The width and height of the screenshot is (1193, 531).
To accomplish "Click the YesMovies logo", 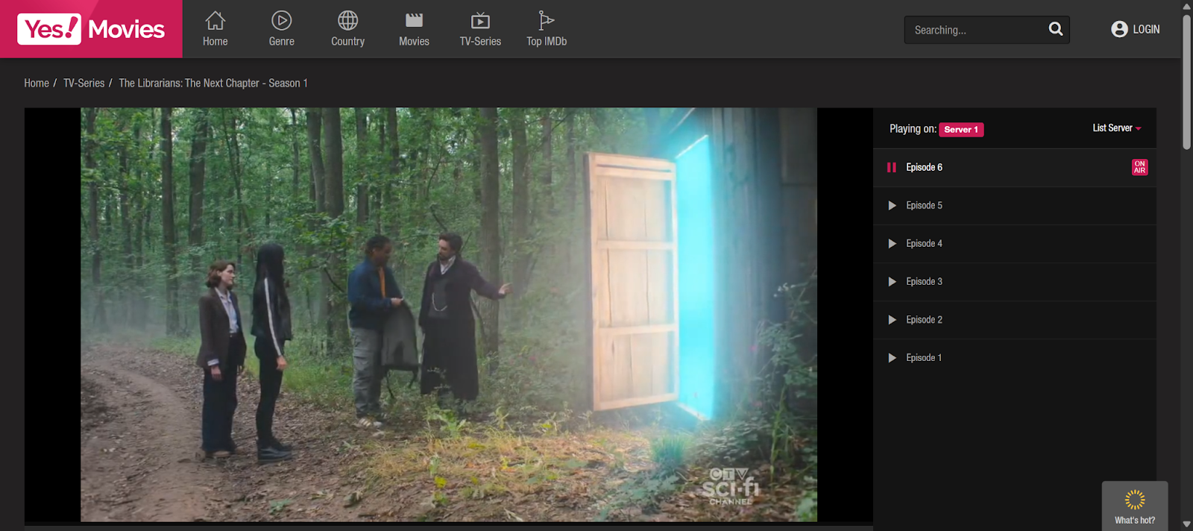I will tap(91, 29).
